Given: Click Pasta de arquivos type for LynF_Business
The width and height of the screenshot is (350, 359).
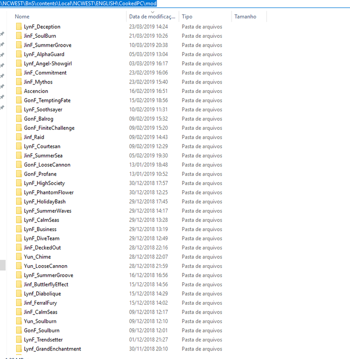Looking at the screenshot, I should [x=202, y=229].
